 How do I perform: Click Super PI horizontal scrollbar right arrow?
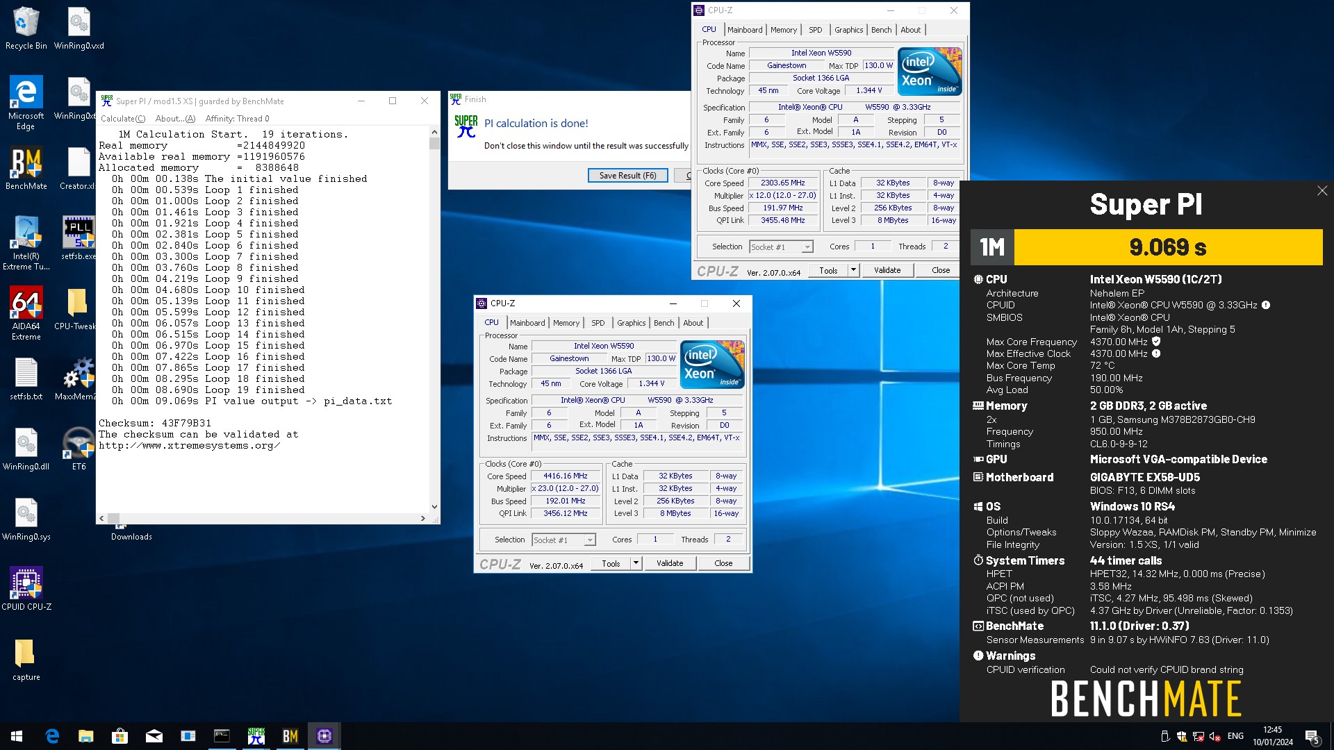[423, 518]
